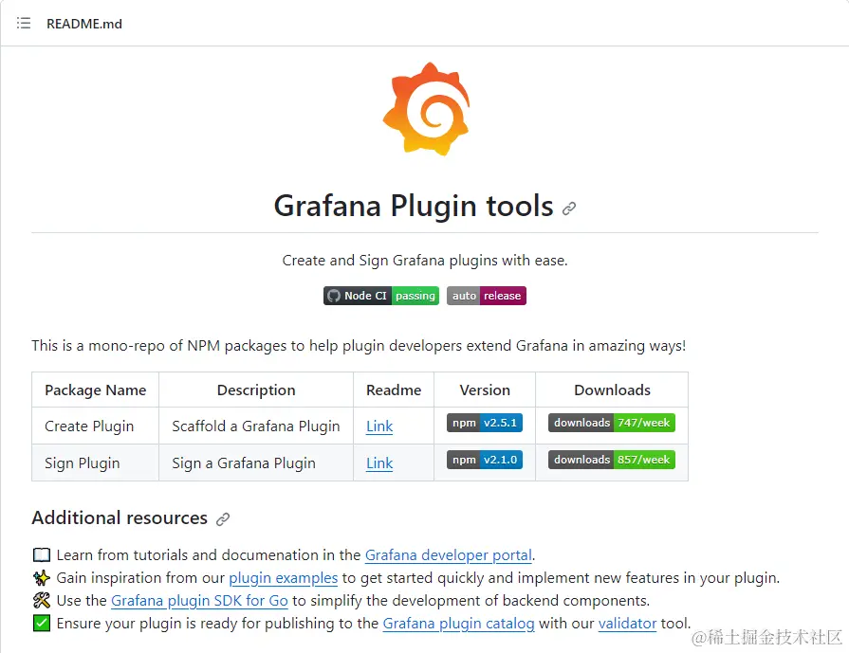
Task: Click the npm v2.5.1 version badge
Action: [485, 423]
